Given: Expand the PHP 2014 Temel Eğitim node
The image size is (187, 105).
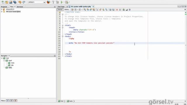Looking at the screenshot, I should [2, 12].
